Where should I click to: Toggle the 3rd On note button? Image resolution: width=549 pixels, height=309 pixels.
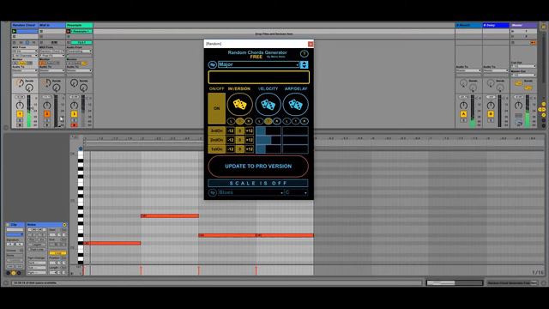coord(217,130)
